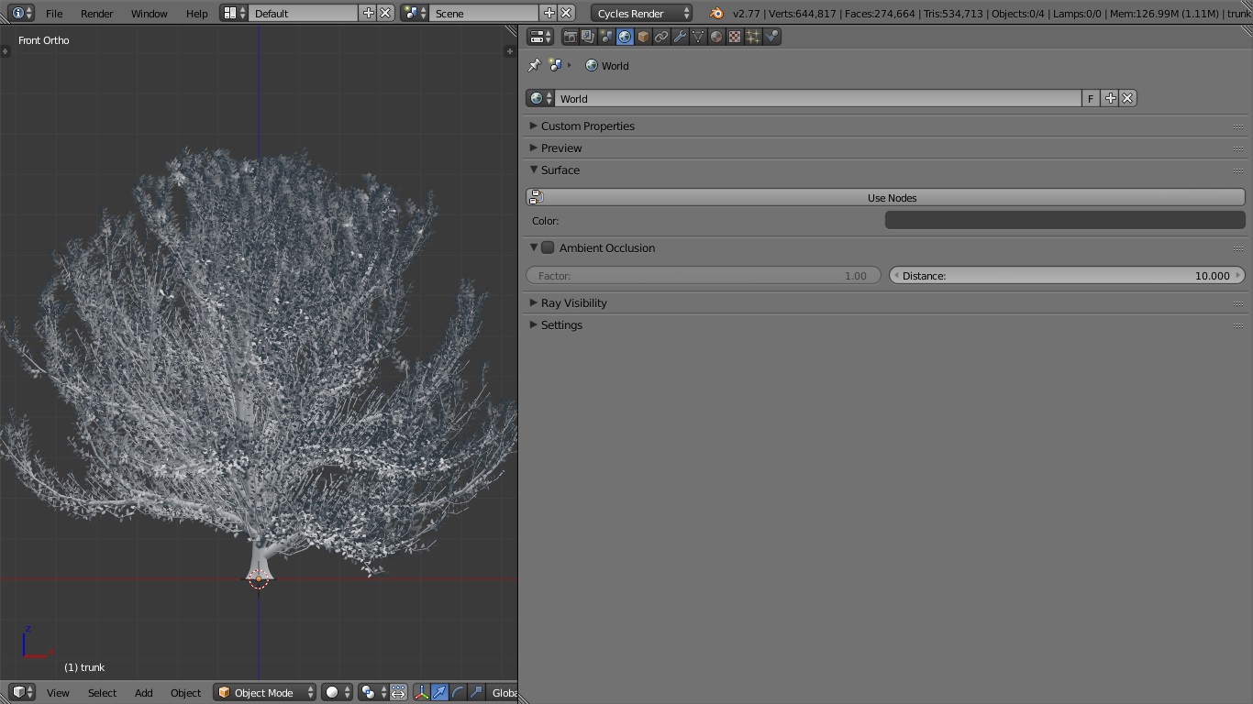Open the Info editor type selector
Viewport: 1253px width, 704px height.
pyautogui.click(x=22, y=13)
